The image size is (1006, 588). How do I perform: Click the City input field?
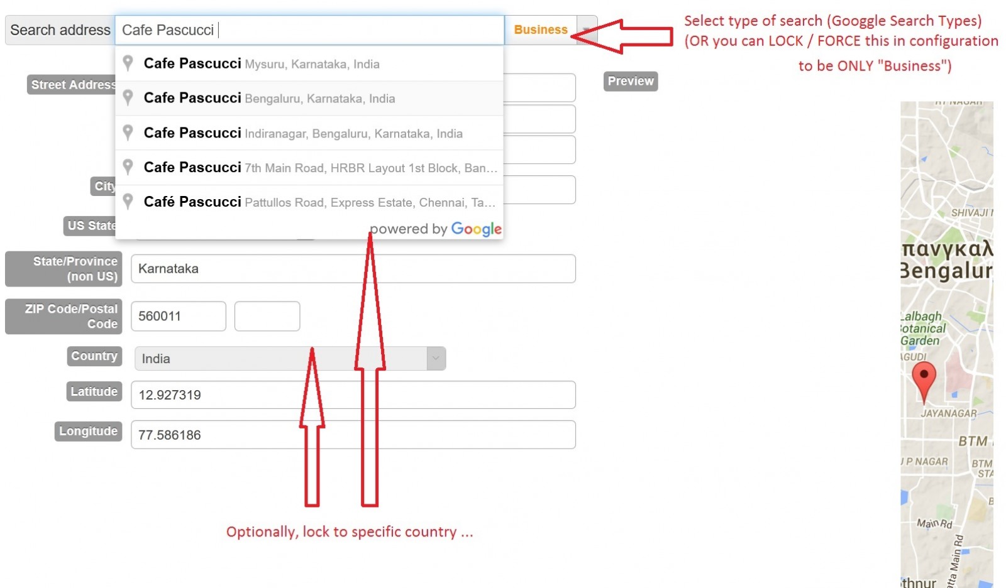[539, 190]
